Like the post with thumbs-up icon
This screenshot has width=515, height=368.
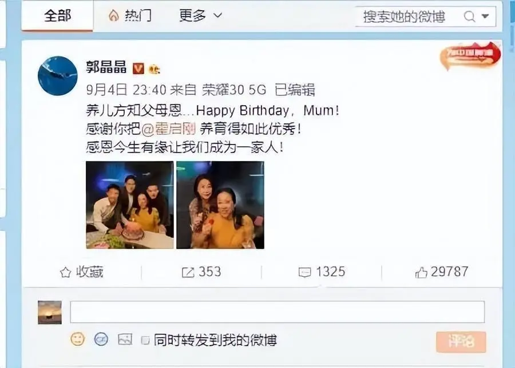tap(421, 272)
